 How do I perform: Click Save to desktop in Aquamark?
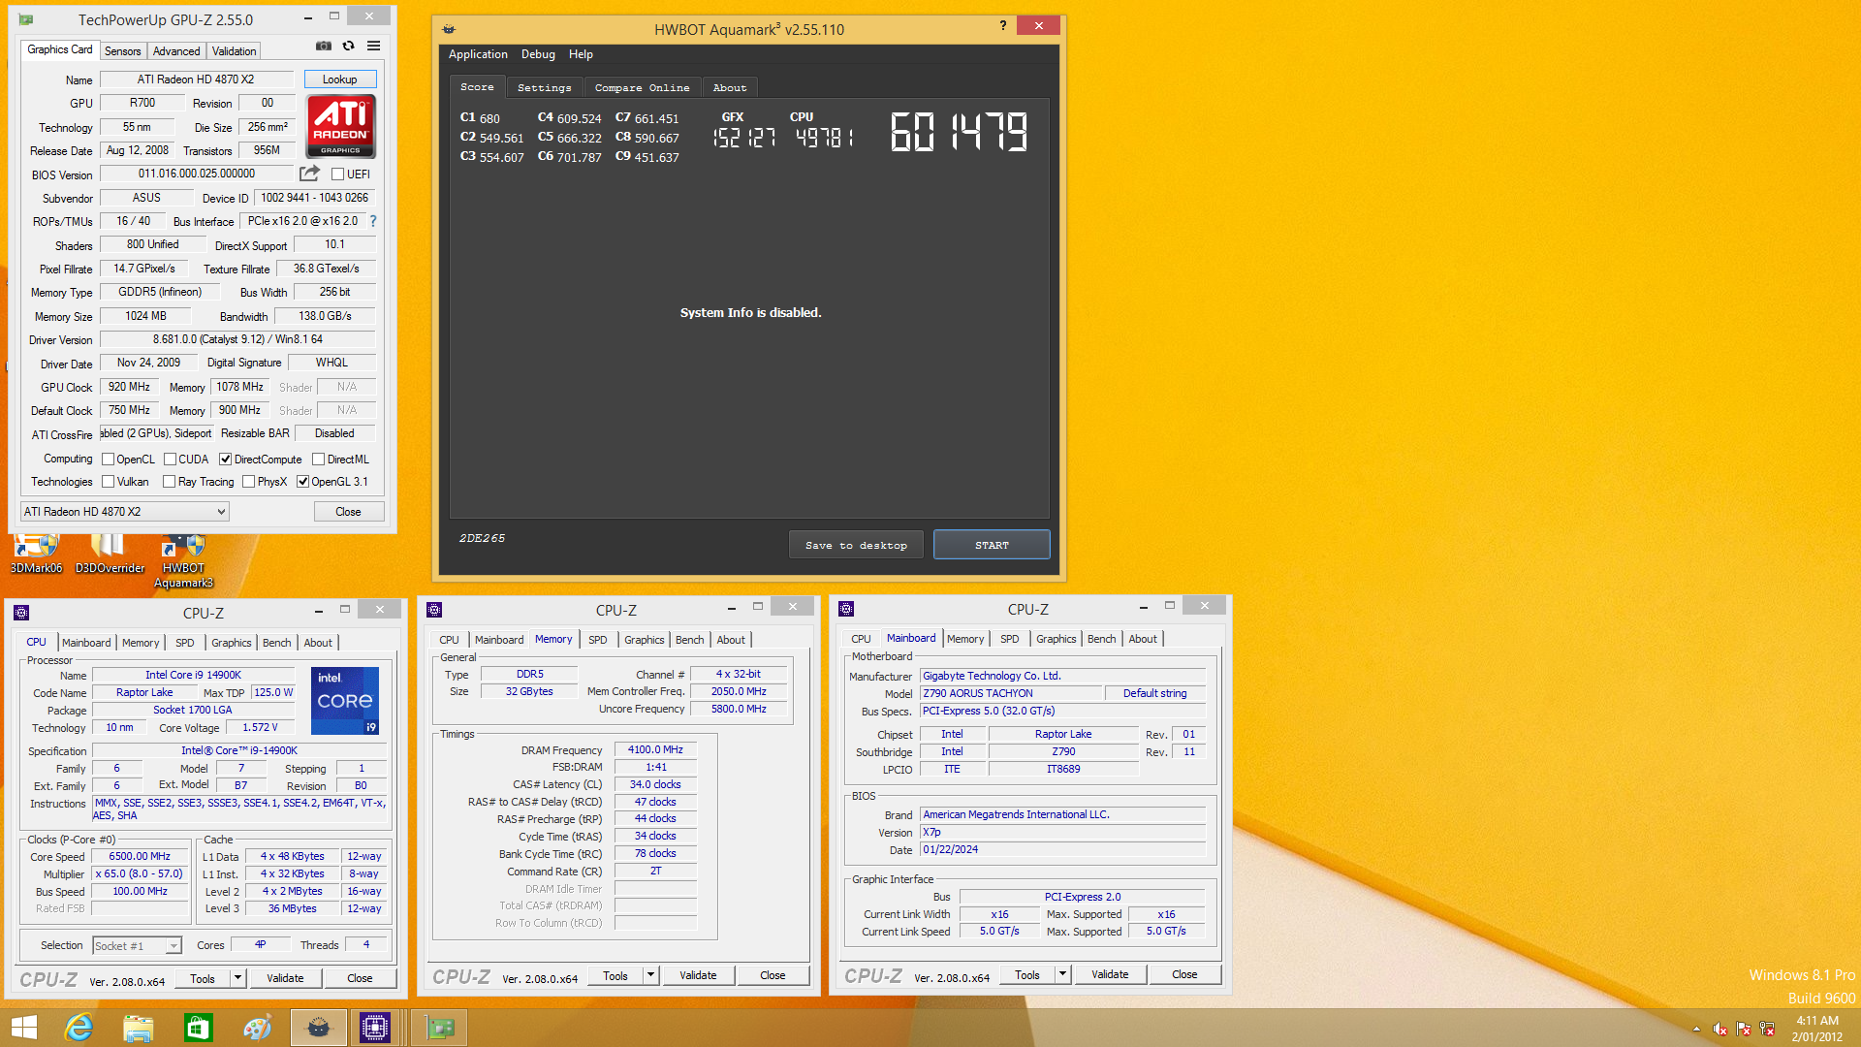(856, 545)
